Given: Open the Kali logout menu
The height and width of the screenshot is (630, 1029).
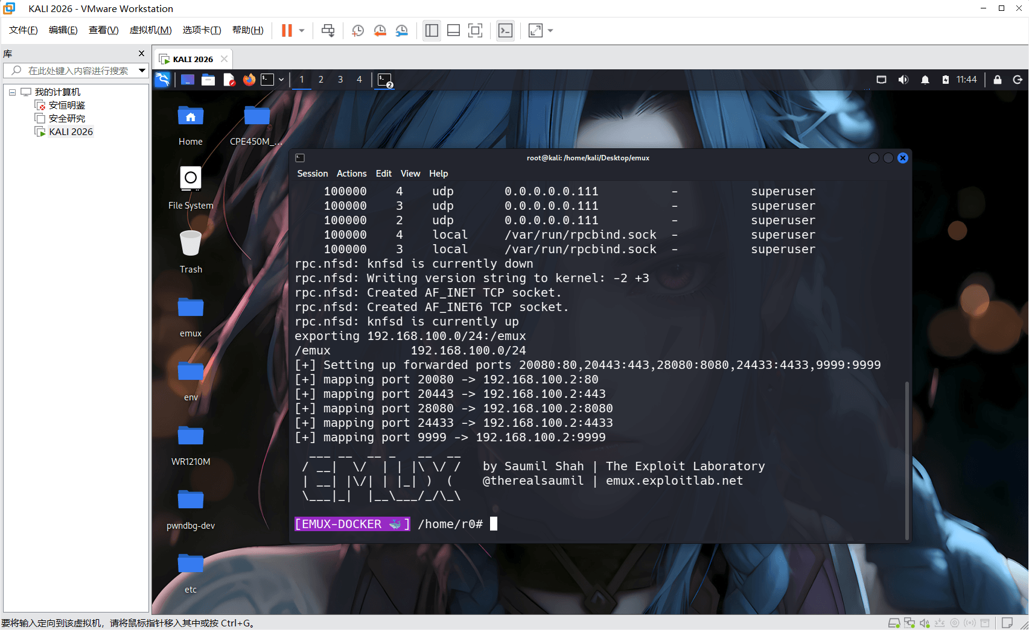Looking at the screenshot, I should click(x=1018, y=80).
